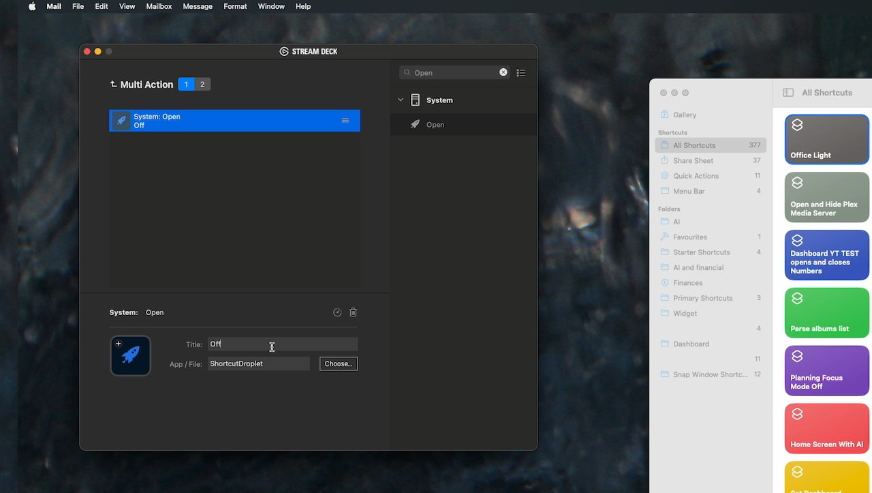Open Gallery in the Shortcuts sidebar
Screen dimensions: 872x493
point(711,115)
